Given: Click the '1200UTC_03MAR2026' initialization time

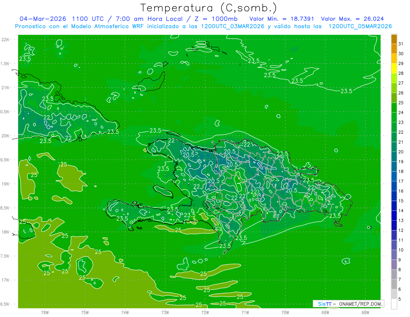Looking at the screenshot, I should 232,26.
